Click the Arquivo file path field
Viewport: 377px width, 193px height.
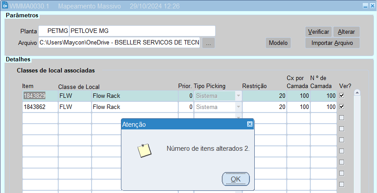coord(119,43)
